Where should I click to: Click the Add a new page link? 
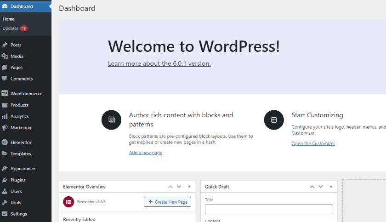click(146, 153)
